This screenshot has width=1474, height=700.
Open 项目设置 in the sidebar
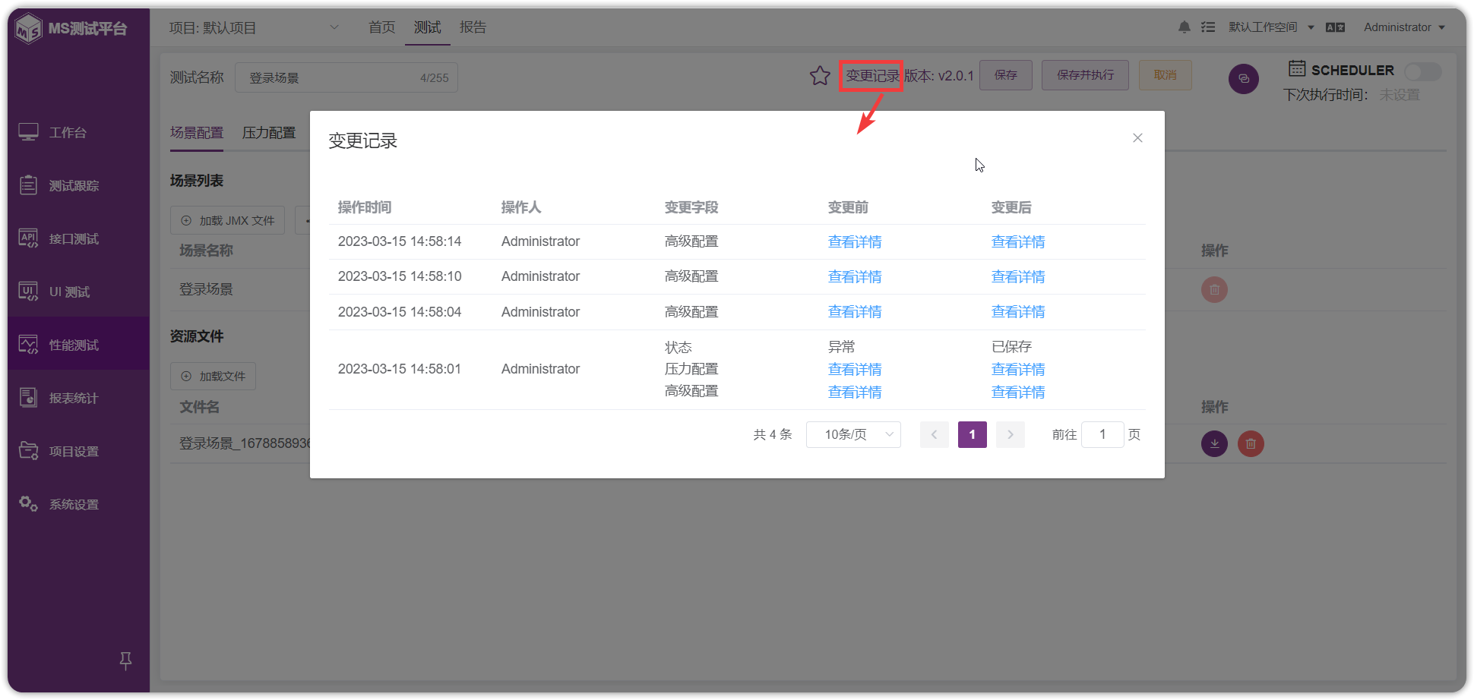pyautogui.click(x=79, y=451)
